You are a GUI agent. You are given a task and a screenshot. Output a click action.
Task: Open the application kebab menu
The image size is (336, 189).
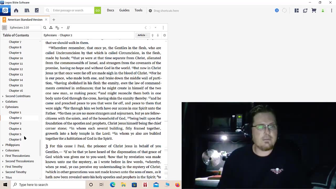(332, 10)
